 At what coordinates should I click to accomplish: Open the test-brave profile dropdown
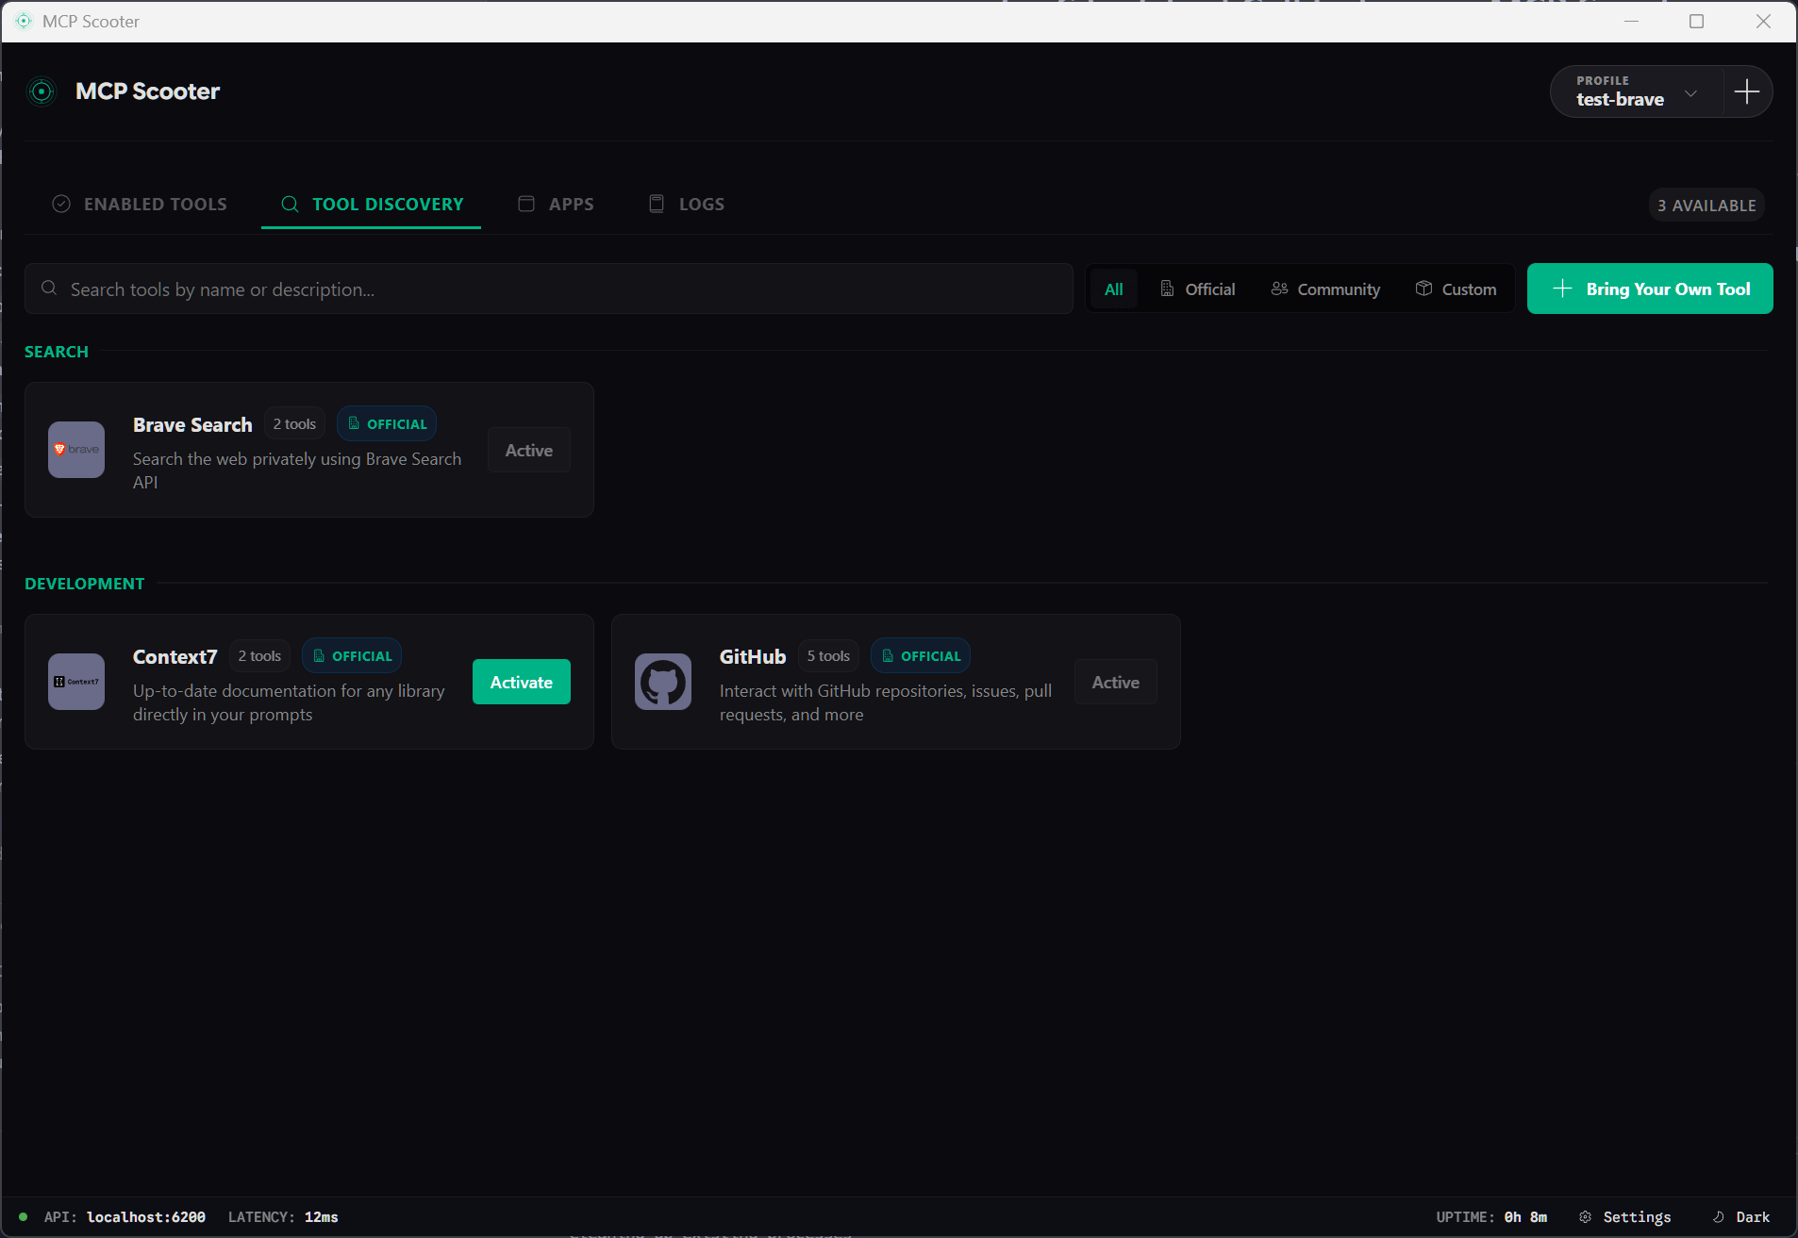1637,91
